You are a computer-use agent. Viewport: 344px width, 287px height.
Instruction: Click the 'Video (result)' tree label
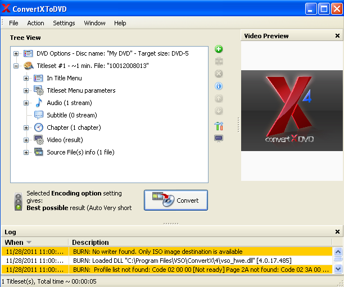[x=65, y=140]
